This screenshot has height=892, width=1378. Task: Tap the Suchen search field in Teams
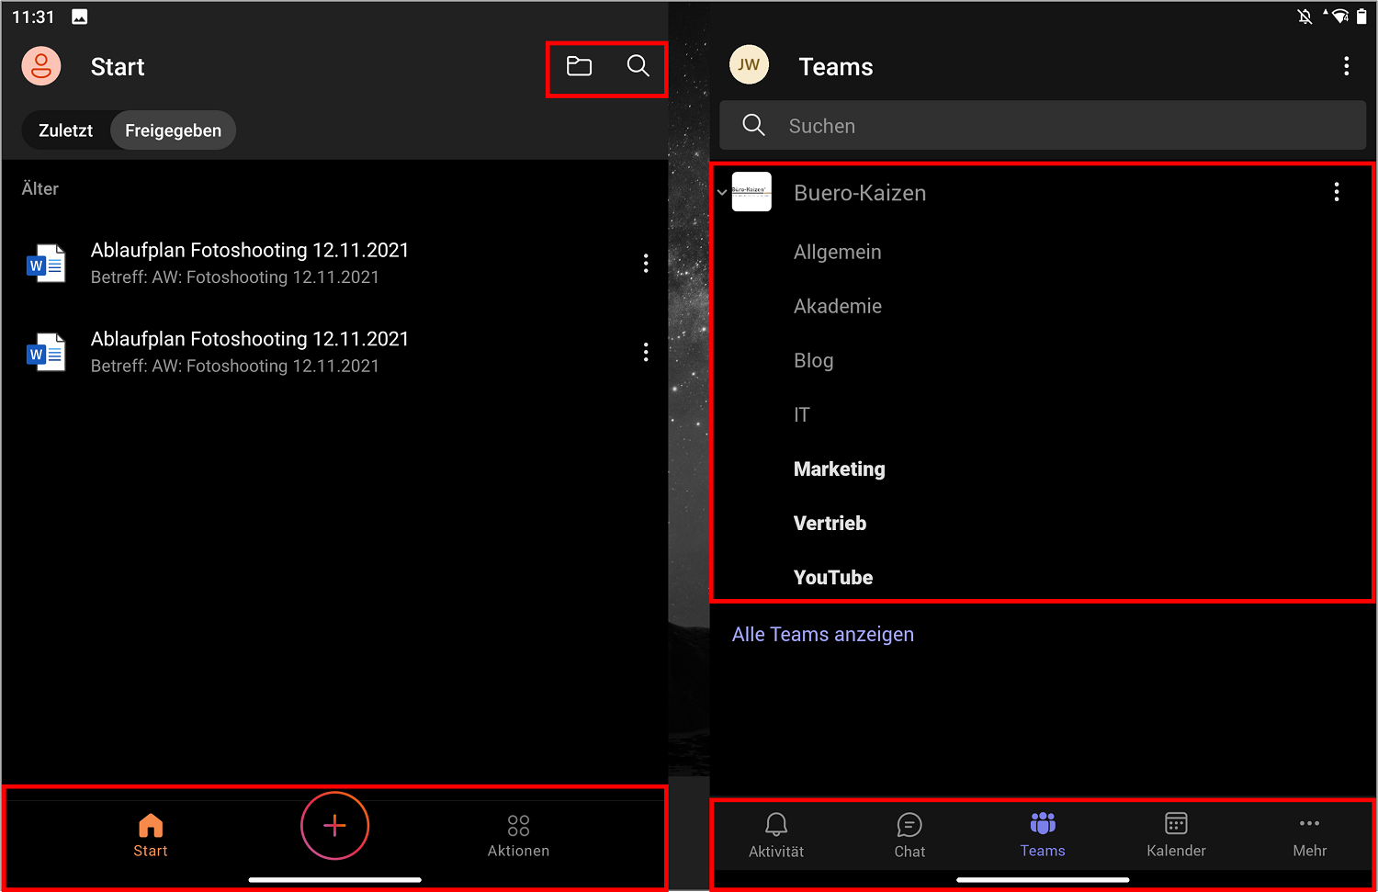(x=1043, y=125)
